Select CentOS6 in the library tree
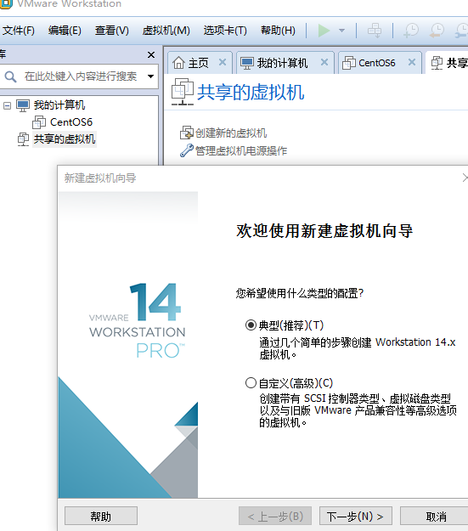The width and height of the screenshot is (468, 531). click(71, 121)
